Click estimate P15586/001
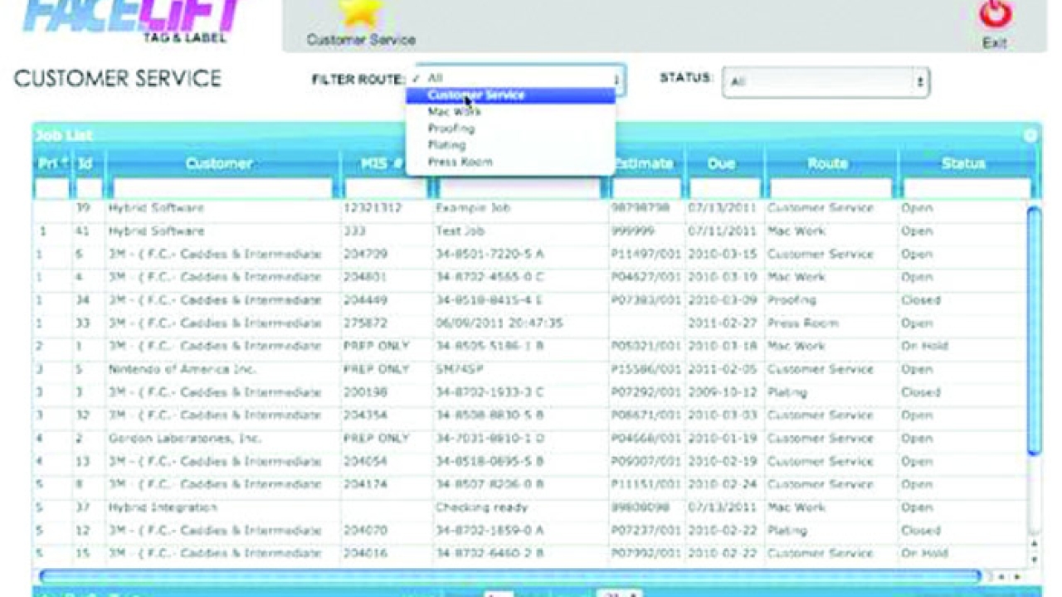This screenshot has height=597, width=1062. (x=645, y=369)
